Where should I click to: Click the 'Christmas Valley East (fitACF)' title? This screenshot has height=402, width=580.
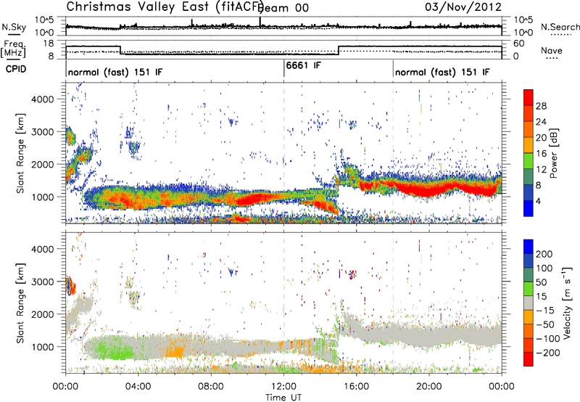tap(165, 7)
